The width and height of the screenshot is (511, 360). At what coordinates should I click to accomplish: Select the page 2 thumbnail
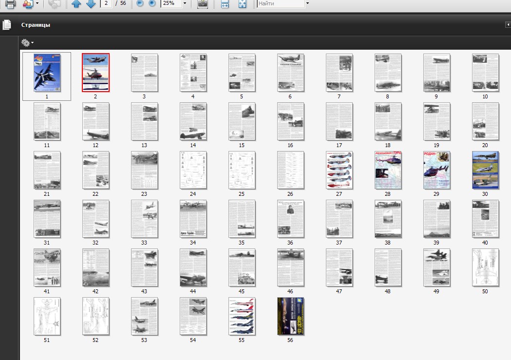click(95, 73)
